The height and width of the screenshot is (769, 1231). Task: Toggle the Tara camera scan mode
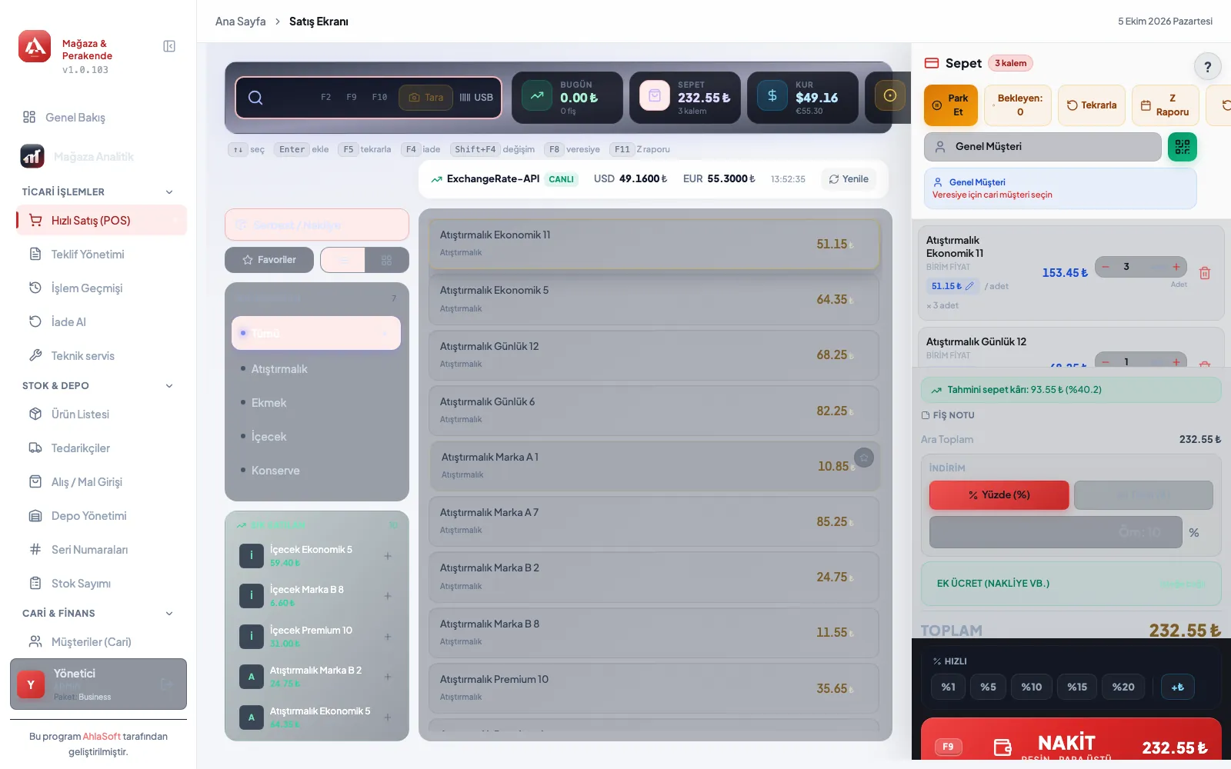click(425, 98)
